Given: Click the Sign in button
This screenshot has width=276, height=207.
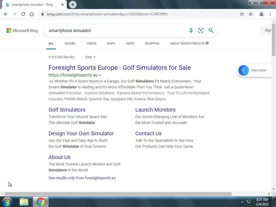Looking at the screenshot, I should [x=266, y=30].
